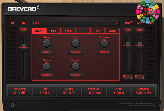This screenshot has width=164, height=111.
Task: Click the Spread value field 50.0 %
Action: point(75,75)
